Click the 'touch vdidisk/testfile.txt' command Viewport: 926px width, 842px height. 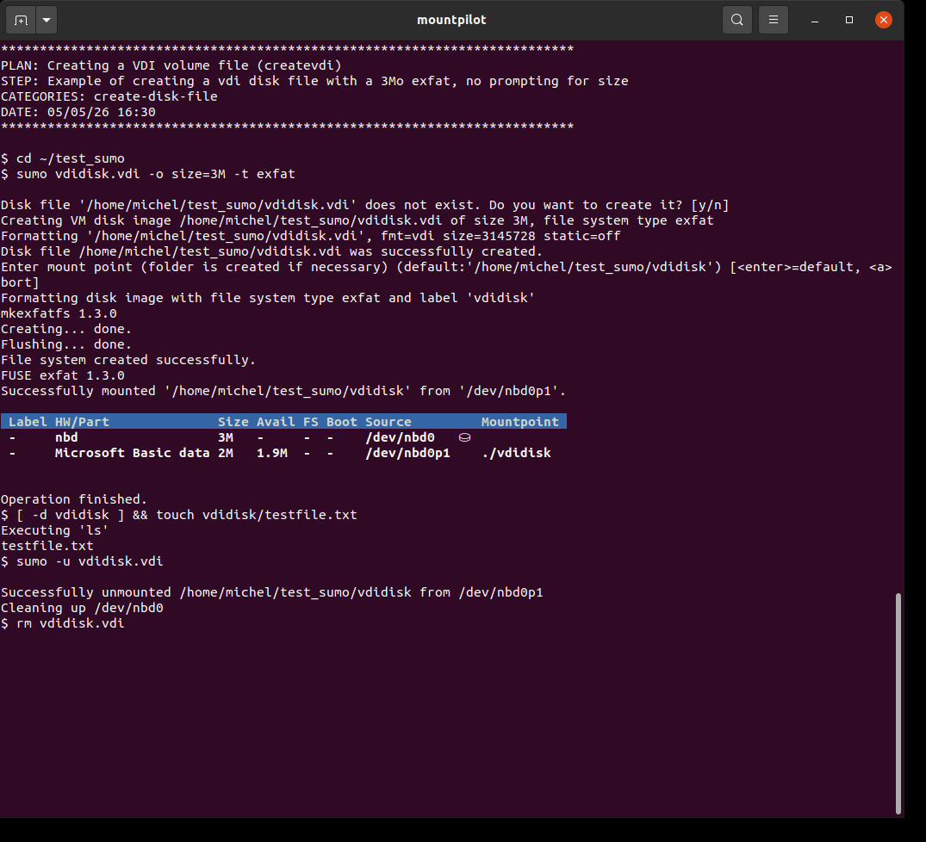[257, 515]
